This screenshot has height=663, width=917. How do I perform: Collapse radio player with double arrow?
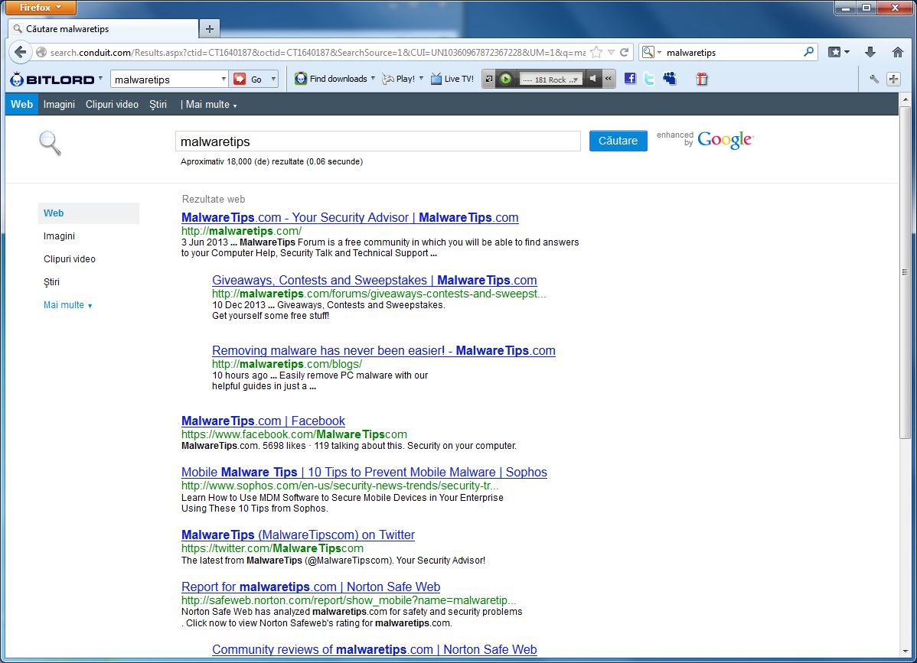[x=609, y=79]
